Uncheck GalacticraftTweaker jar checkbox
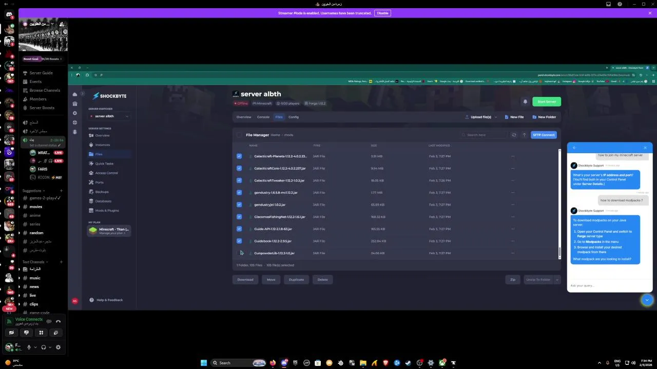 pos(239,180)
